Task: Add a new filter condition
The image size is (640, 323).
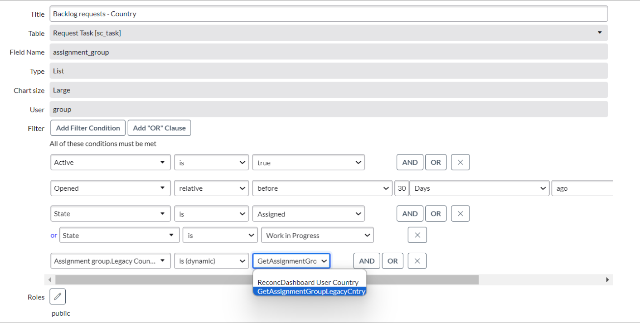Action: (88, 128)
